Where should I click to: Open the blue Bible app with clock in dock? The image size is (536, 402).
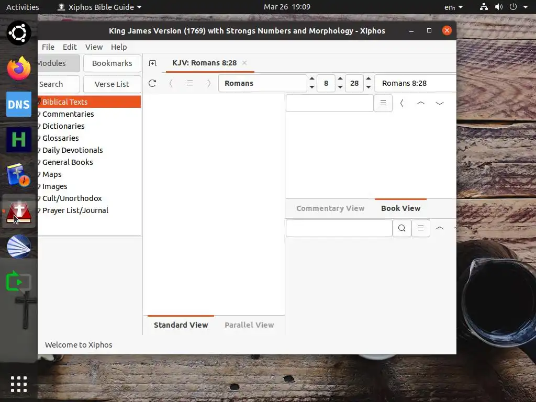click(x=19, y=175)
